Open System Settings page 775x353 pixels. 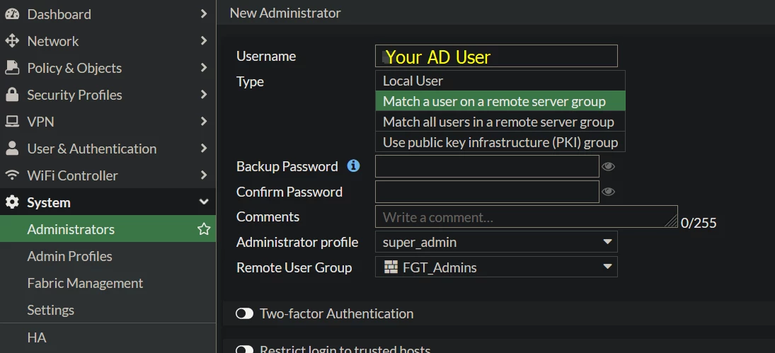coord(108,310)
